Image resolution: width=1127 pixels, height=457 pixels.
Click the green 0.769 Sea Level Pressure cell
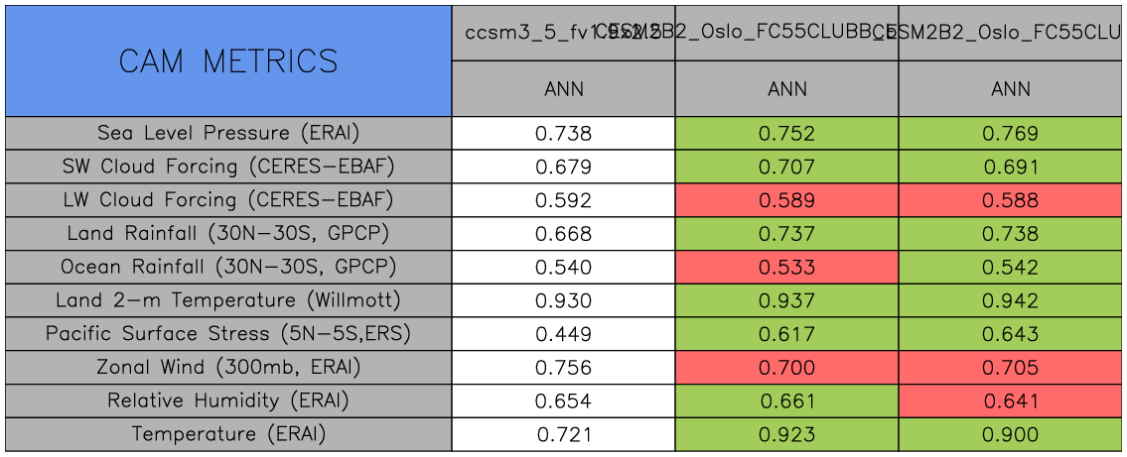1011,133
